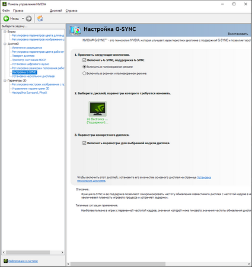
Task: Click the Восстановить link in header
Action: click(x=238, y=34)
